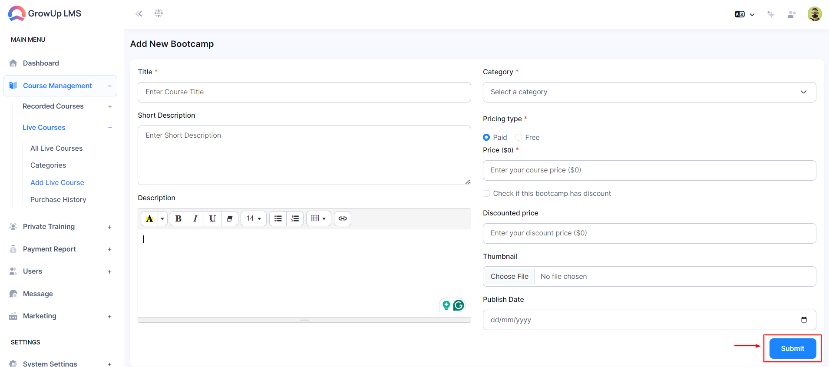Collapse the Course Management menu

point(109,86)
